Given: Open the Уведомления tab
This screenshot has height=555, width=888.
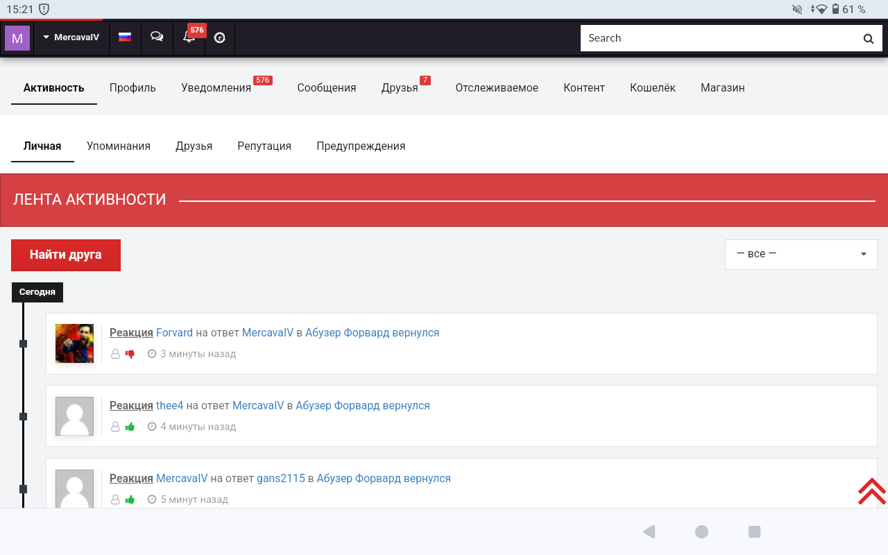Looking at the screenshot, I should click(216, 88).
